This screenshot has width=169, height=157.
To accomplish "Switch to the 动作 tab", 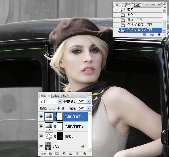I will point(137,6).
